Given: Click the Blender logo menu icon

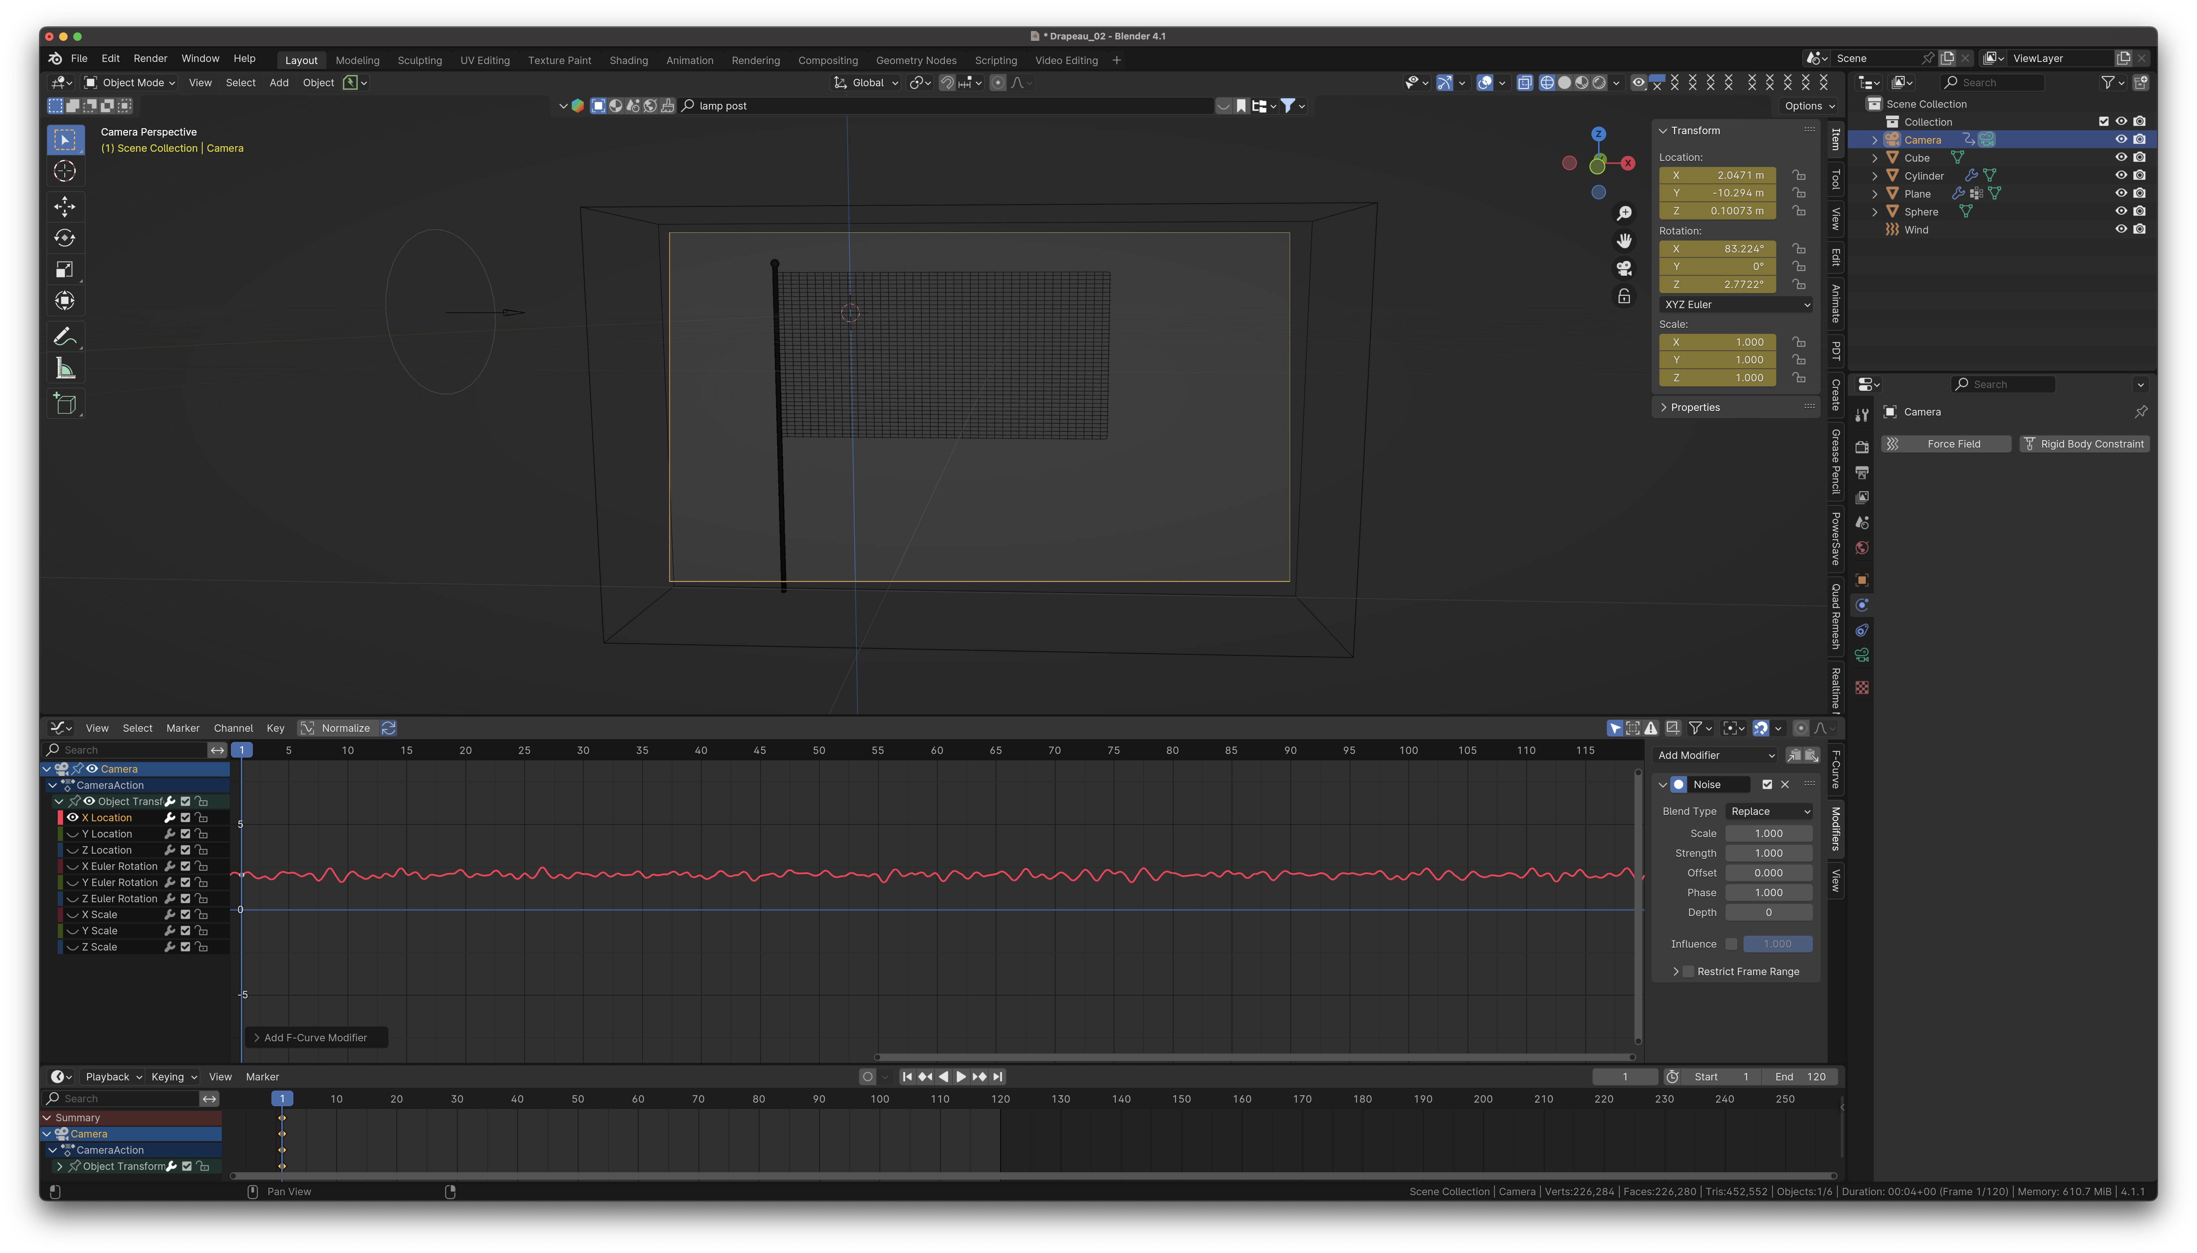Looking at the screenshot, I should click(x=55, y=58).
